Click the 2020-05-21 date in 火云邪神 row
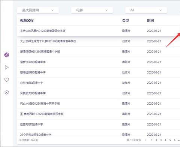 click(154, 41)
